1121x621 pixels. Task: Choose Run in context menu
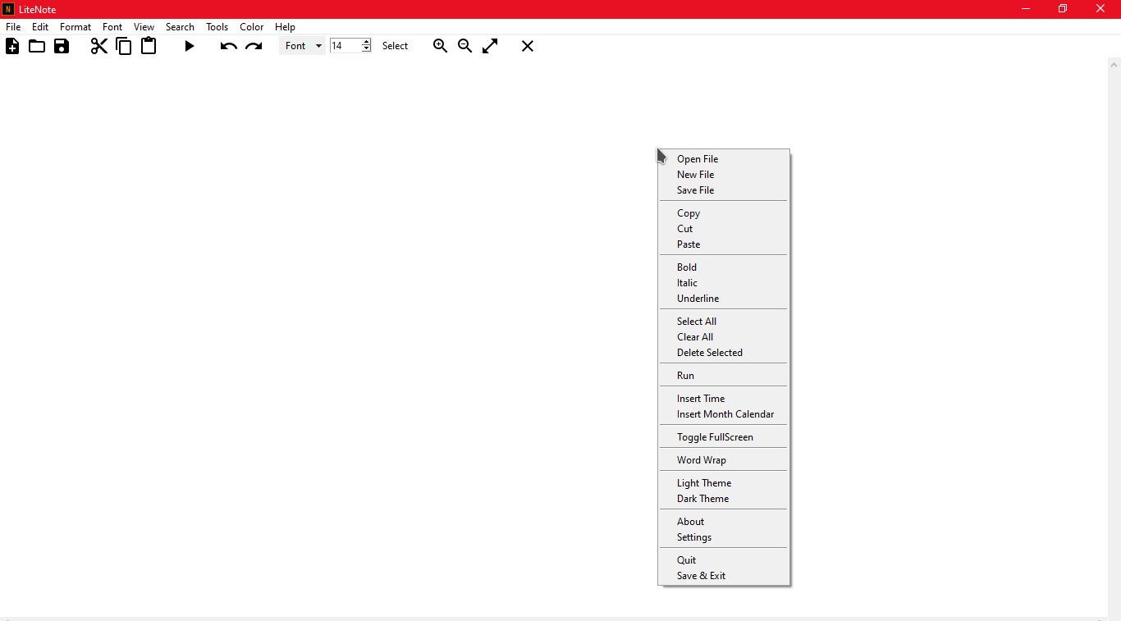723,376
